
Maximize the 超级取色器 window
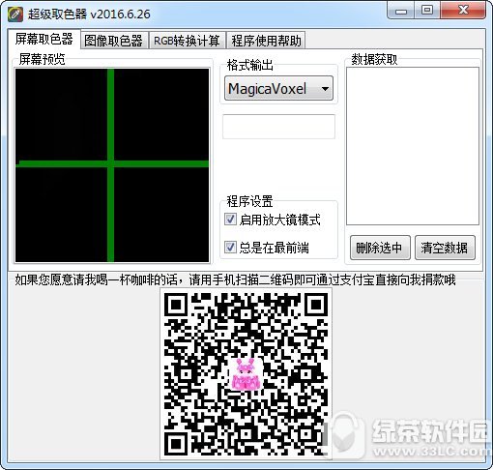427,11
